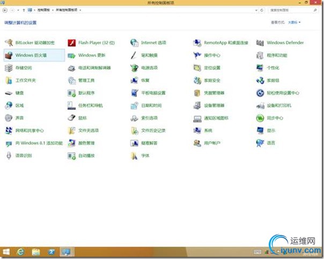Open the View by large icons (大图标) dropdown

pyautogui.click(x=294, y=22)
